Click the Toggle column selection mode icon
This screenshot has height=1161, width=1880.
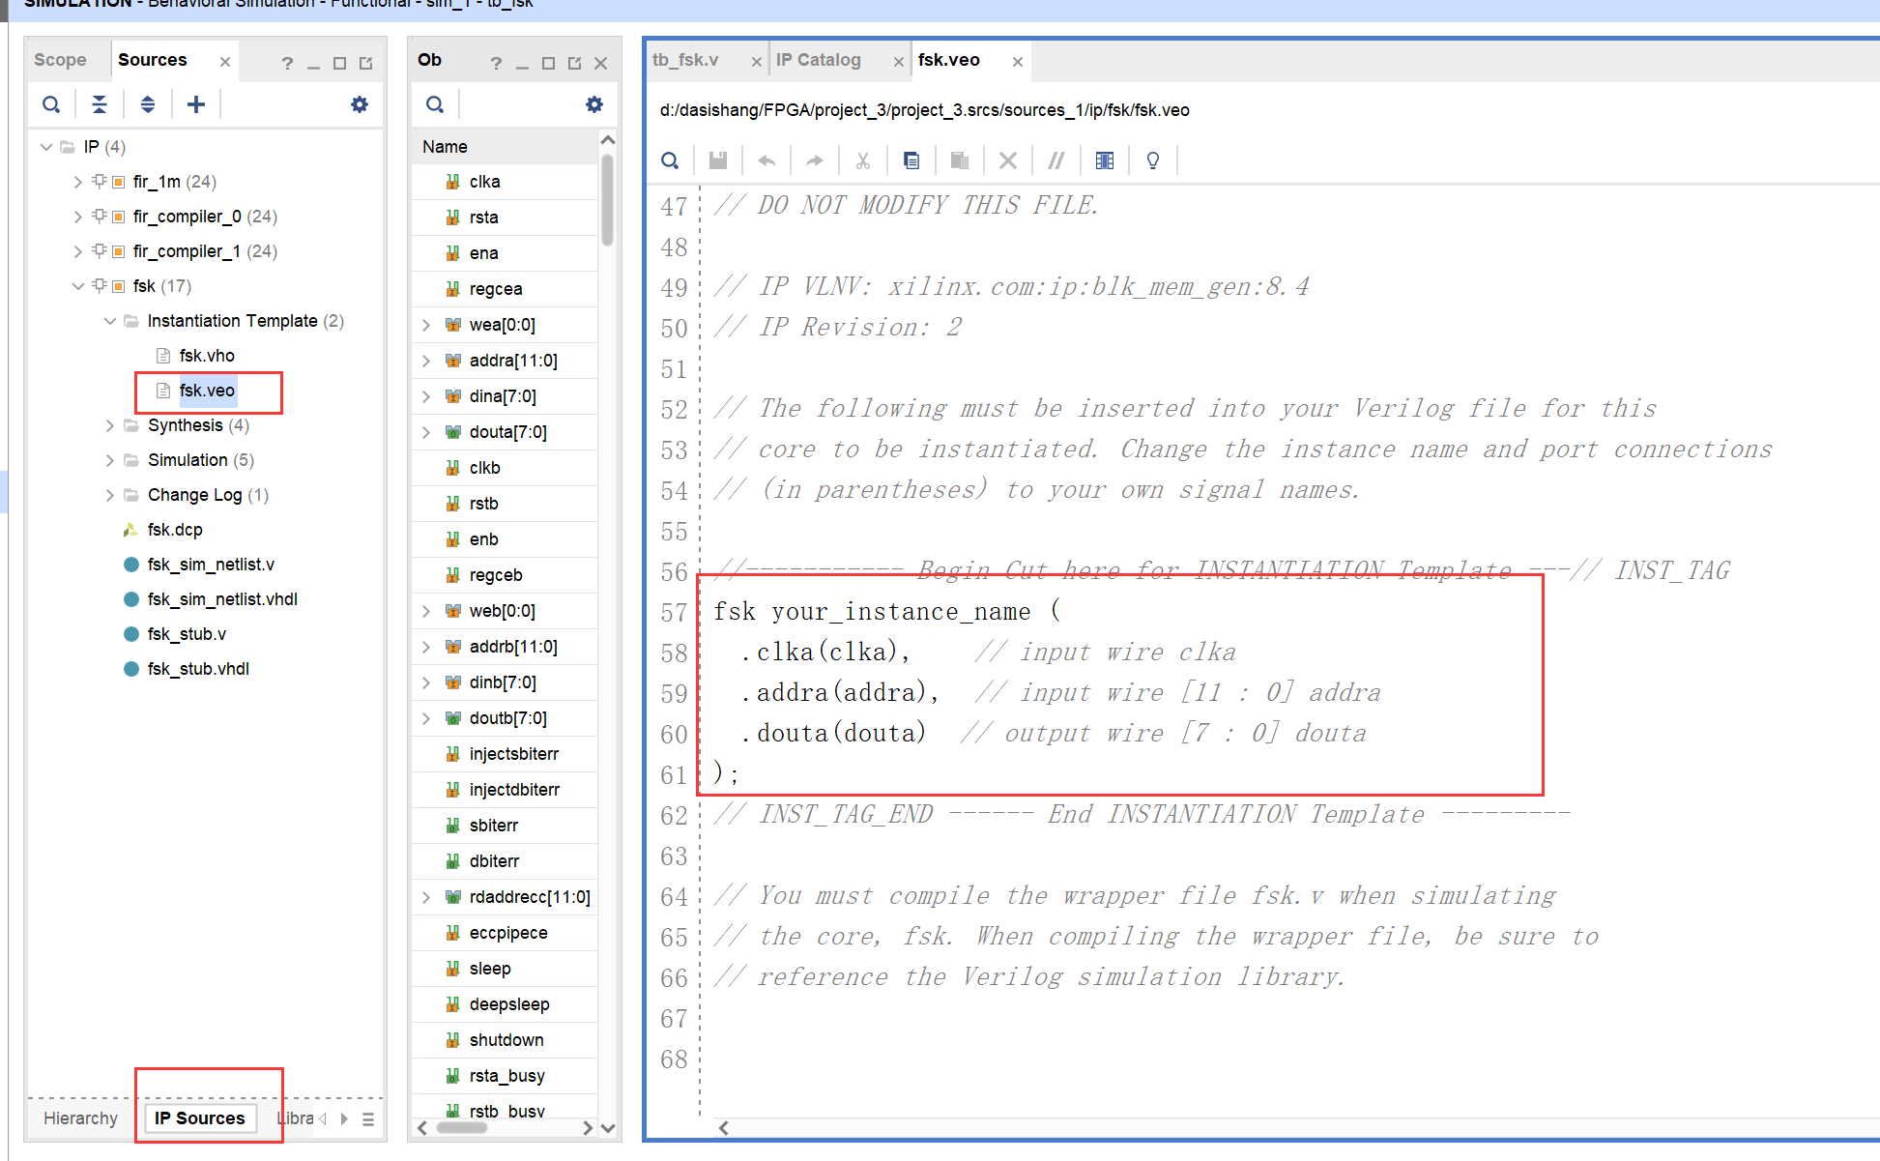(1104, 160)
